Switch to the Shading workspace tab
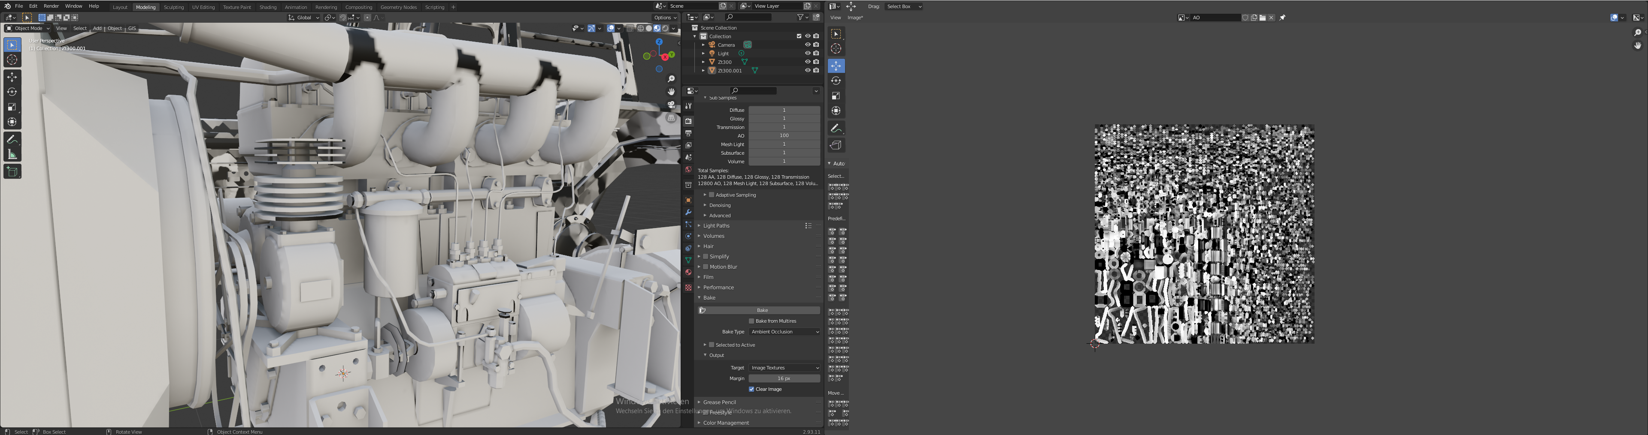The height and width of the screenshot is (435, 1648). [x=267, y=7]
